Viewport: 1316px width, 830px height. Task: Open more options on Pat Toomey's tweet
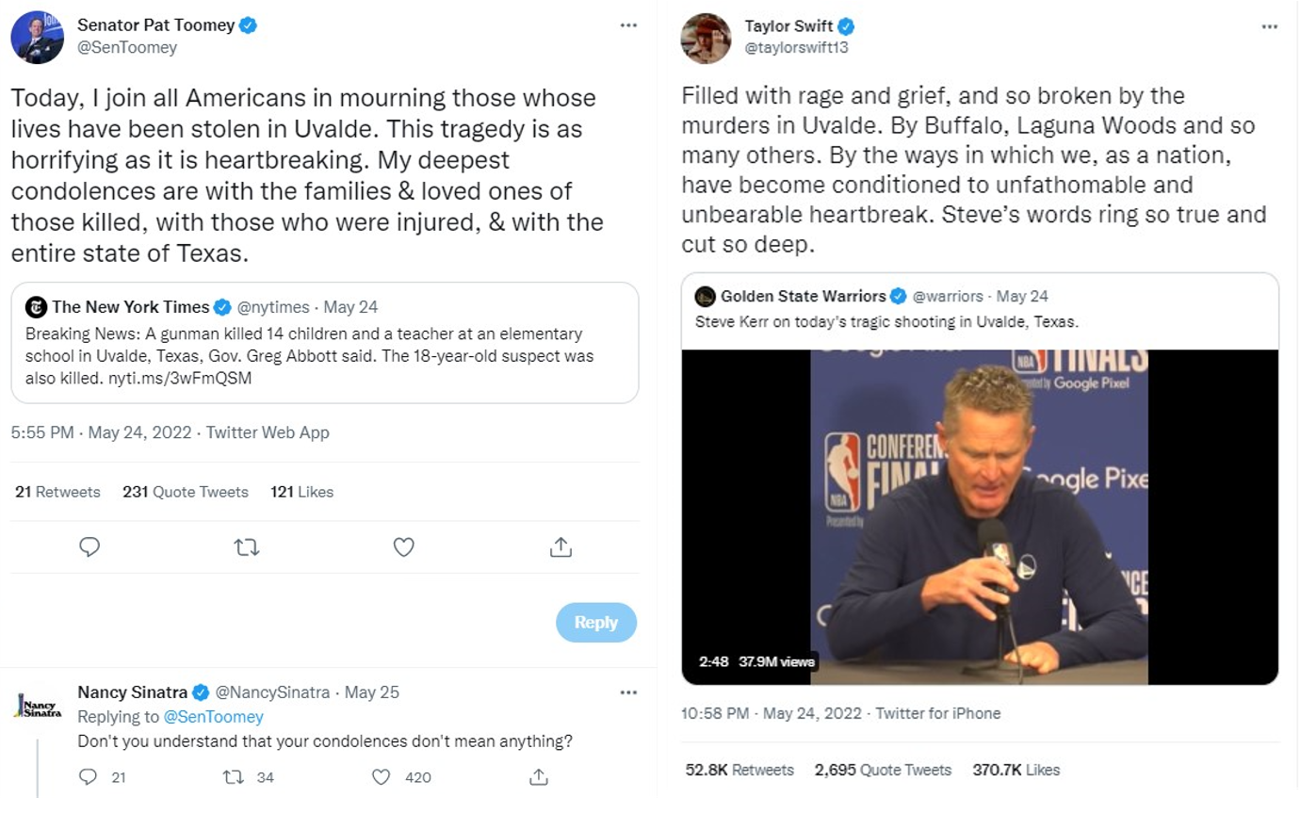point(628,25)
